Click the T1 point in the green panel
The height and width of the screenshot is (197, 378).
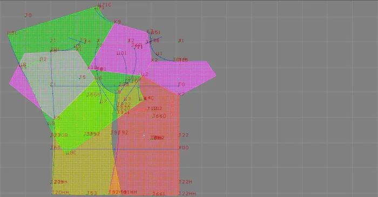53,40
